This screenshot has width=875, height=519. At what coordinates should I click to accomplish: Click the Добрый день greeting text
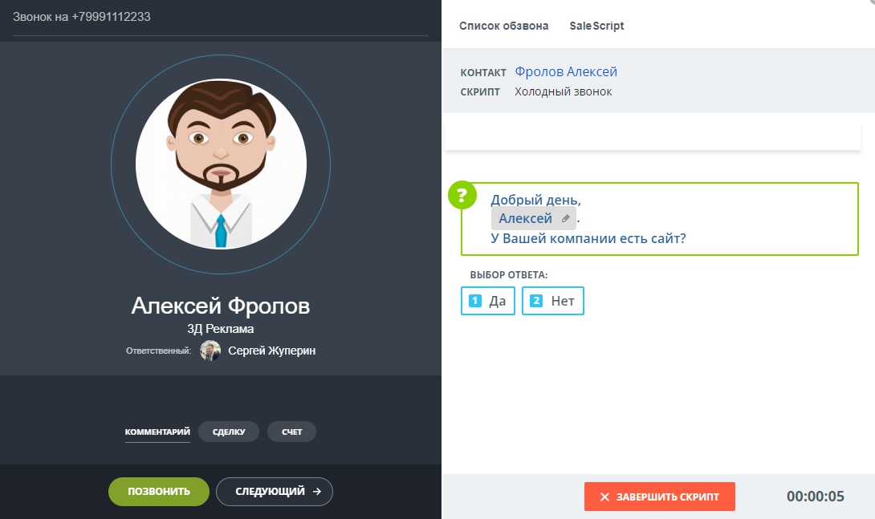coord(535,200)
